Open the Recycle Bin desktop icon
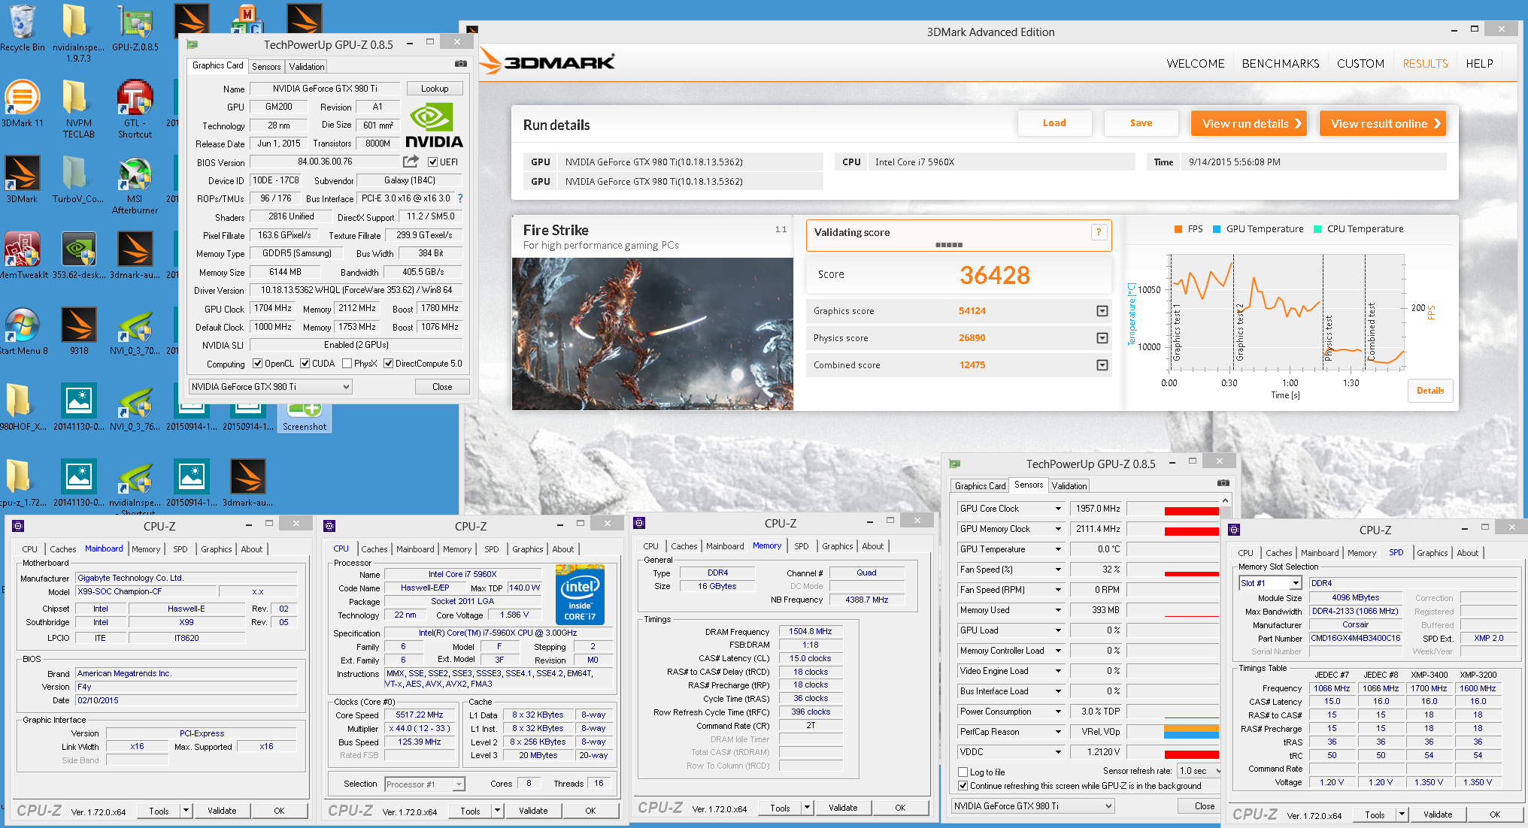 (22, 29)
